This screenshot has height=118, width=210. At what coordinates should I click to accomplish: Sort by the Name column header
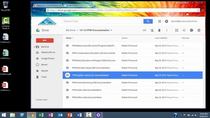pyautogui.click(x=69, y=38)
